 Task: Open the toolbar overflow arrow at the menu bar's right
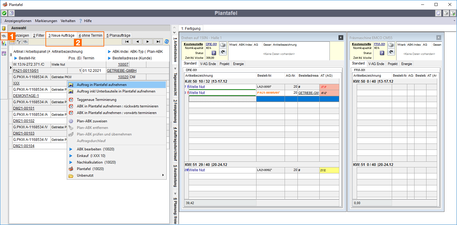point(454,21)
